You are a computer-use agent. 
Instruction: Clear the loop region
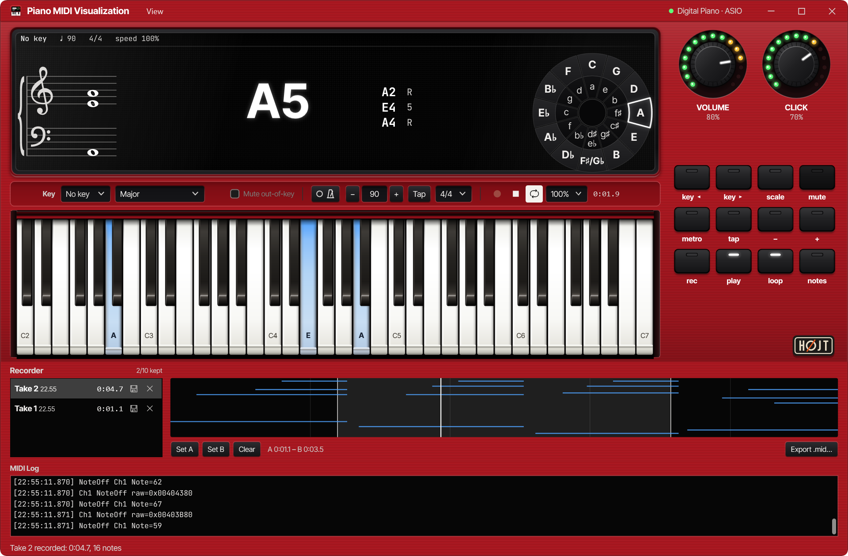tap(247, 449)
